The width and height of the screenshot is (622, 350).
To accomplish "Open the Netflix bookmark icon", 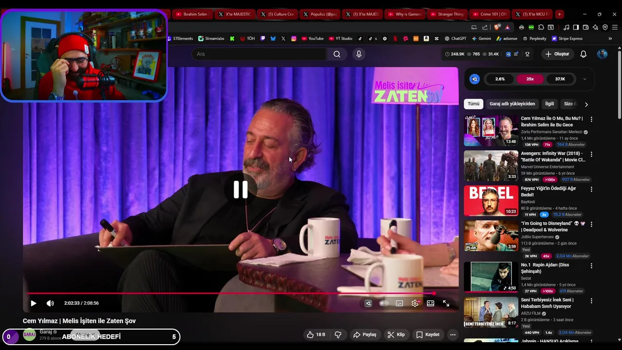I will click(x=395, y=38).
